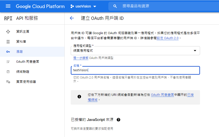Open 資訊主頁 in the sidebar
Viewport: 219px width, 137px height.
click(x=32, y=32)
